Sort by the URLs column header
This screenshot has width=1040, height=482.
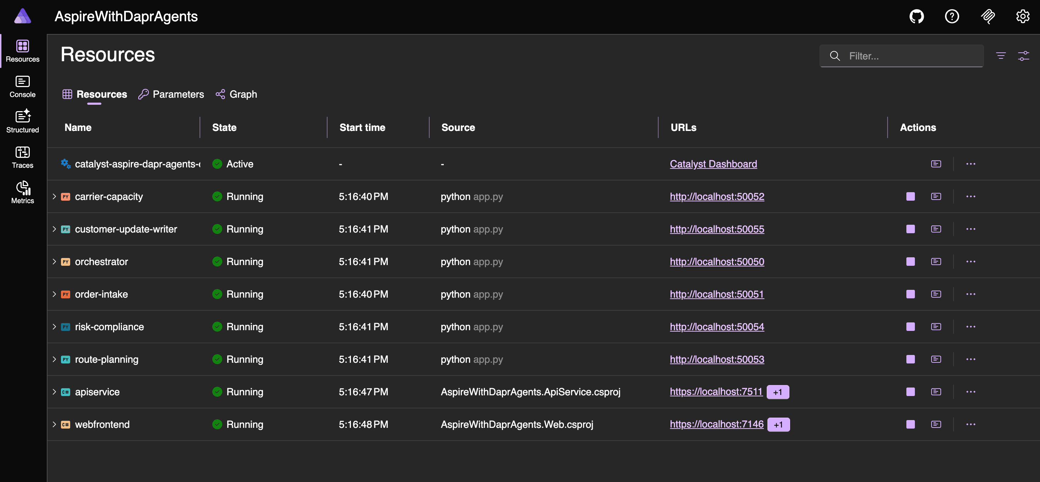[x=683, y=127]
